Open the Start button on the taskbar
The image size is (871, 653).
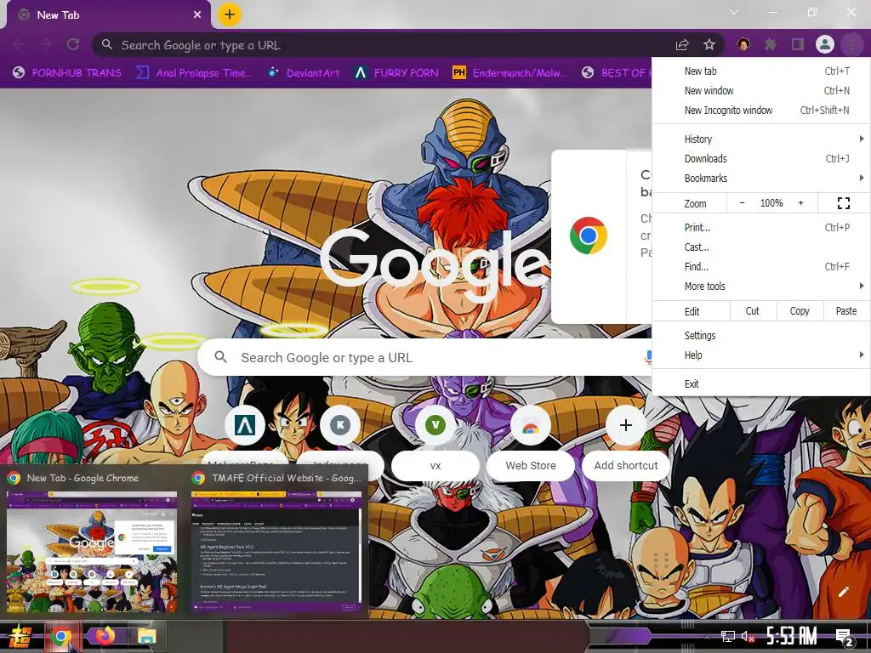(20, 636)
